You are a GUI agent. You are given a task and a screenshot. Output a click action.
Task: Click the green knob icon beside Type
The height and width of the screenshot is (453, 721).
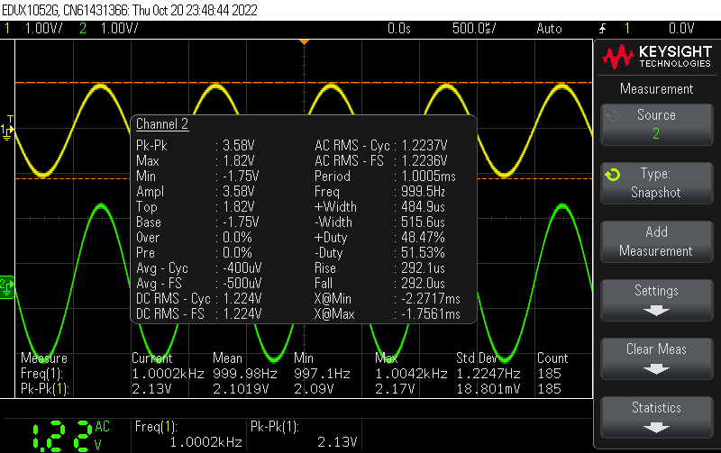click(613, 175)
